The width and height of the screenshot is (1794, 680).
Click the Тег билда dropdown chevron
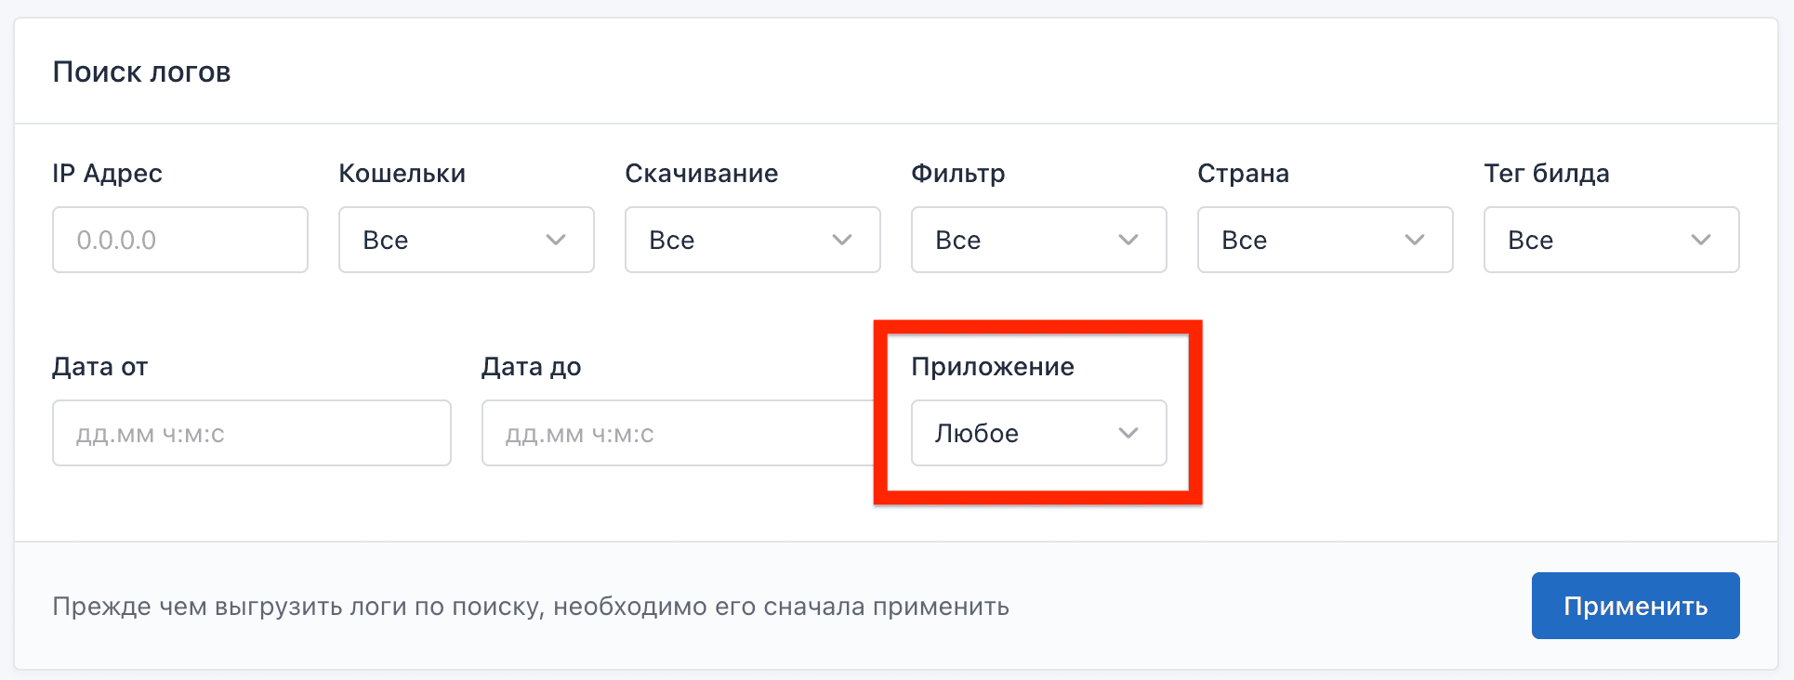[1701, 240]
